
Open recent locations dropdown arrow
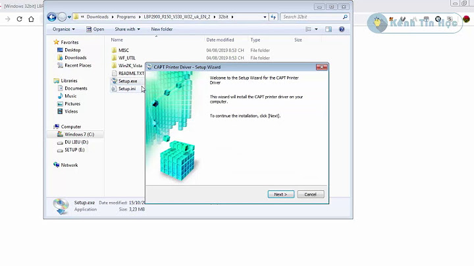[x=69, y=17]
